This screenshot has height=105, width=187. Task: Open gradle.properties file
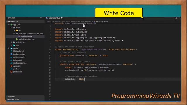(20, 63)
